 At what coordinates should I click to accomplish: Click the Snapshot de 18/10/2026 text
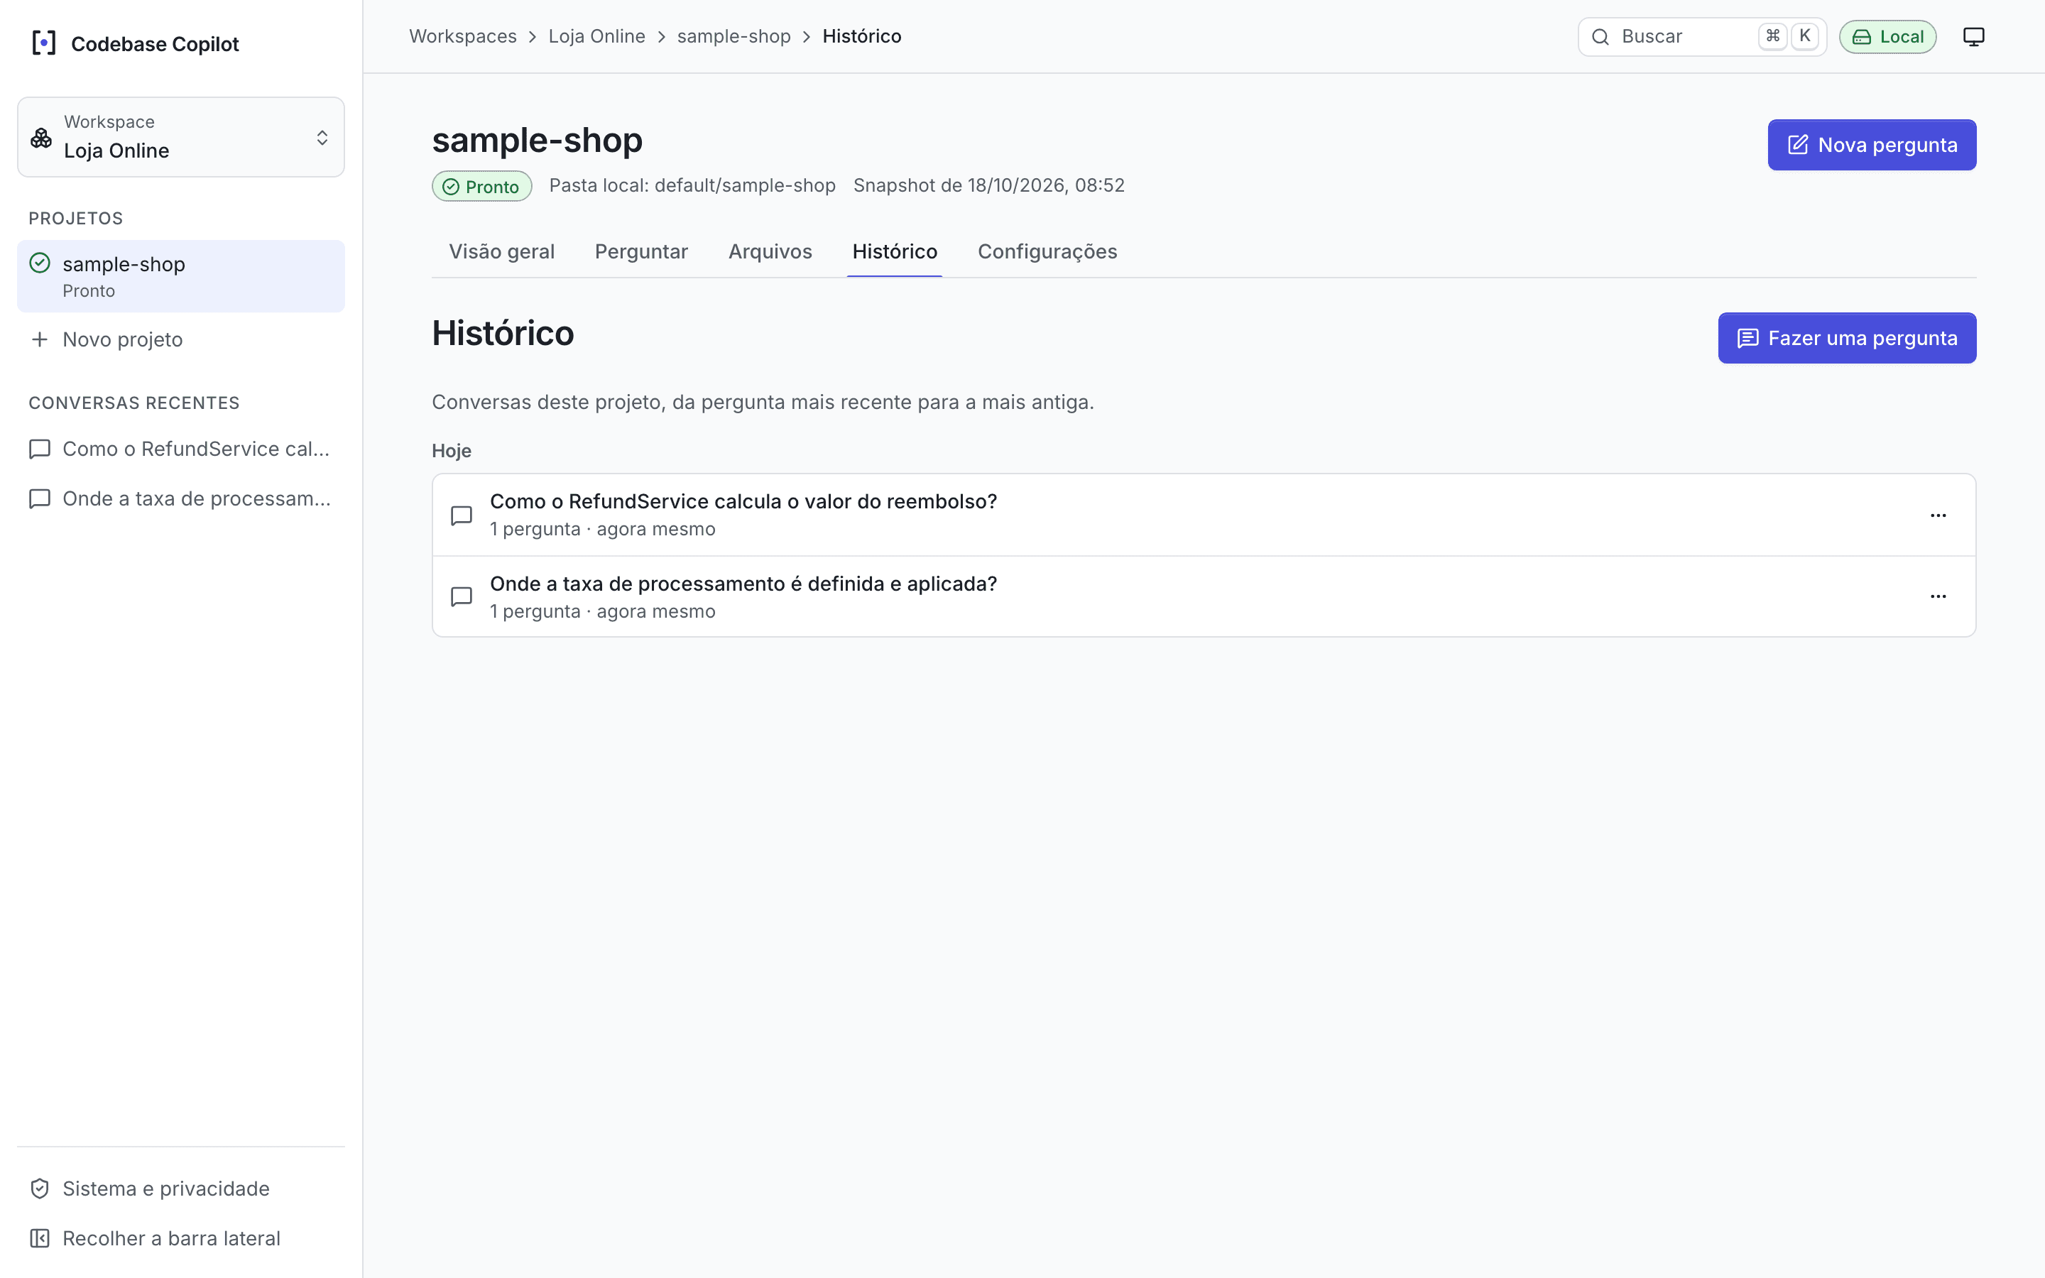(x=988, y=185)
